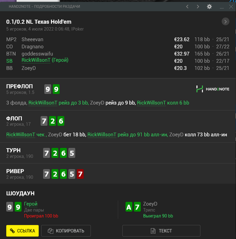Image resolution: width=236 pixels, height=239 pixels.
Task: Click the grey 9 preflop hole card
Action: coord(48,89)
